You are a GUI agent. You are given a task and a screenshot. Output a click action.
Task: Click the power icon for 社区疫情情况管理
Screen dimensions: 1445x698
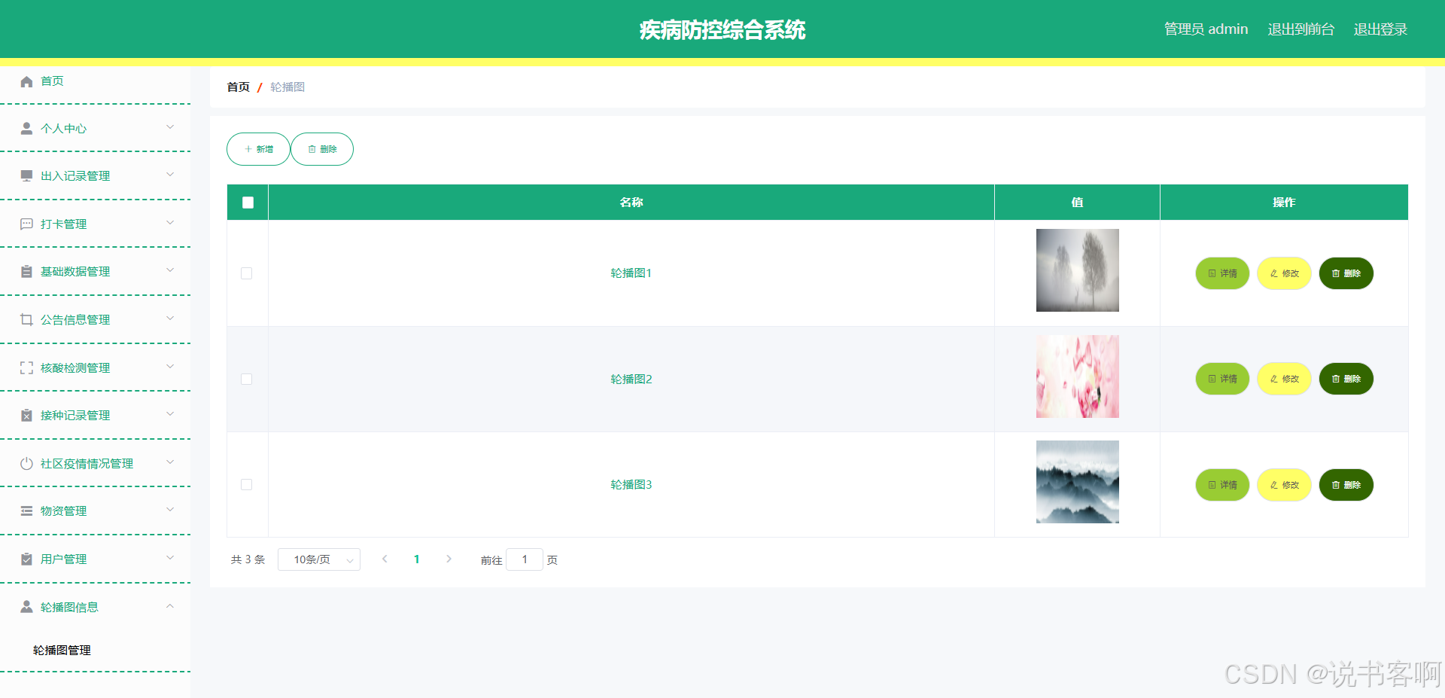pos(26,464)
